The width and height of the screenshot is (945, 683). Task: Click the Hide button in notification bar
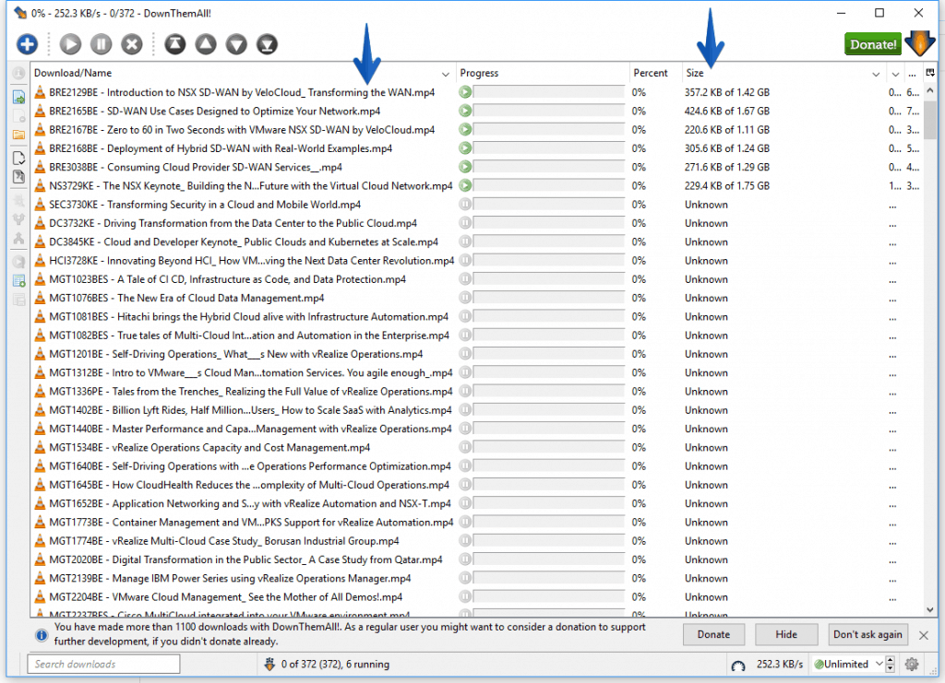point(785,634)
